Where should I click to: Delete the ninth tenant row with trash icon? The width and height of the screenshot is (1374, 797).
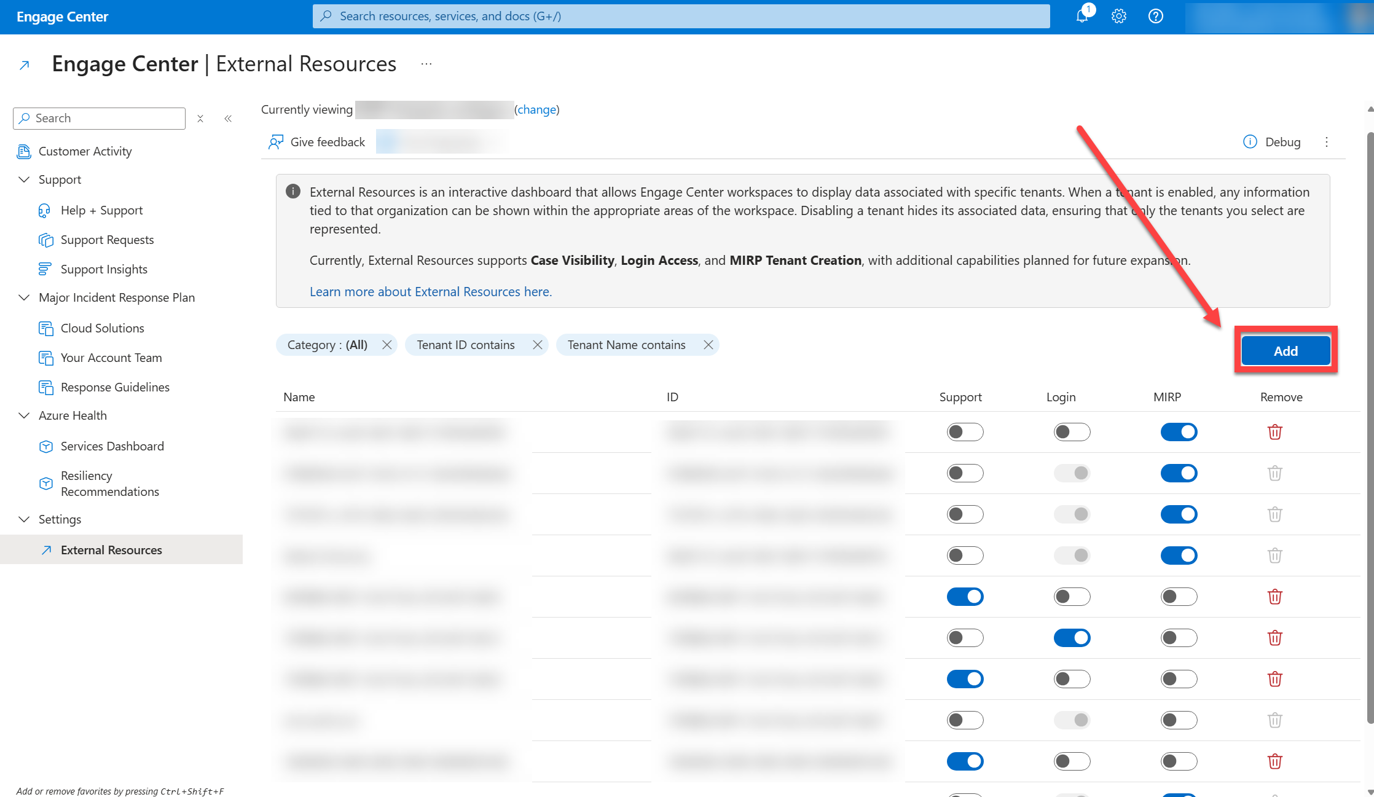[x=1275, y=761]
